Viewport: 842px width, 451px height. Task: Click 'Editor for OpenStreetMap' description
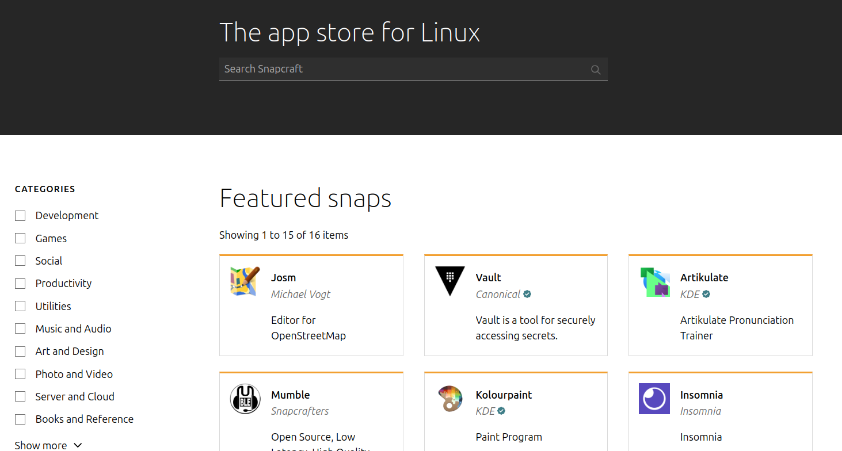pyautogui.click(x=308, y=328)
